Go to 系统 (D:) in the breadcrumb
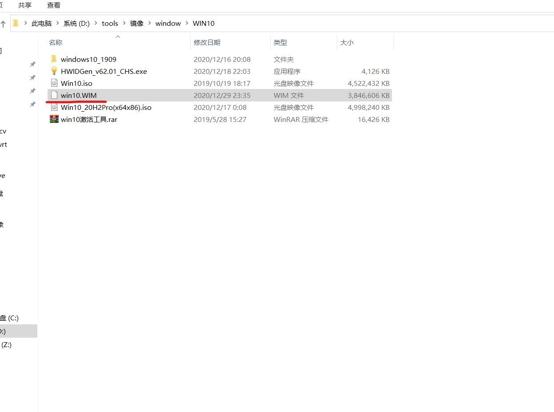 point(76,24)
